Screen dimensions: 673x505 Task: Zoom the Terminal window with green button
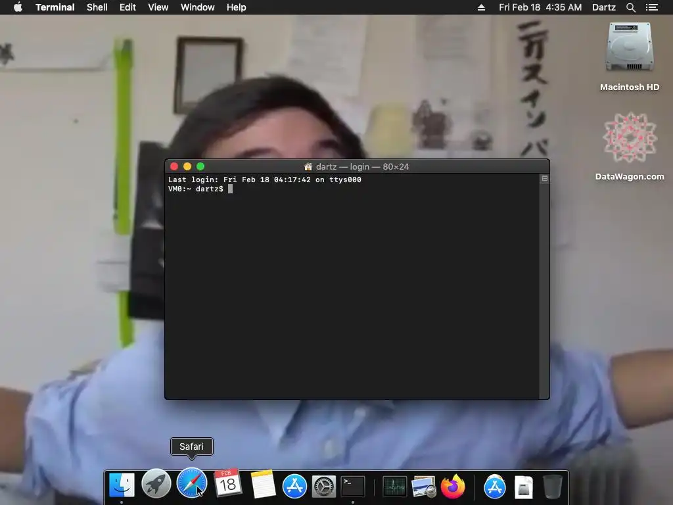pos(200,166)
